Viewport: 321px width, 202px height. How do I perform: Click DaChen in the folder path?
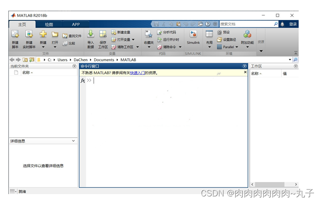81,60
